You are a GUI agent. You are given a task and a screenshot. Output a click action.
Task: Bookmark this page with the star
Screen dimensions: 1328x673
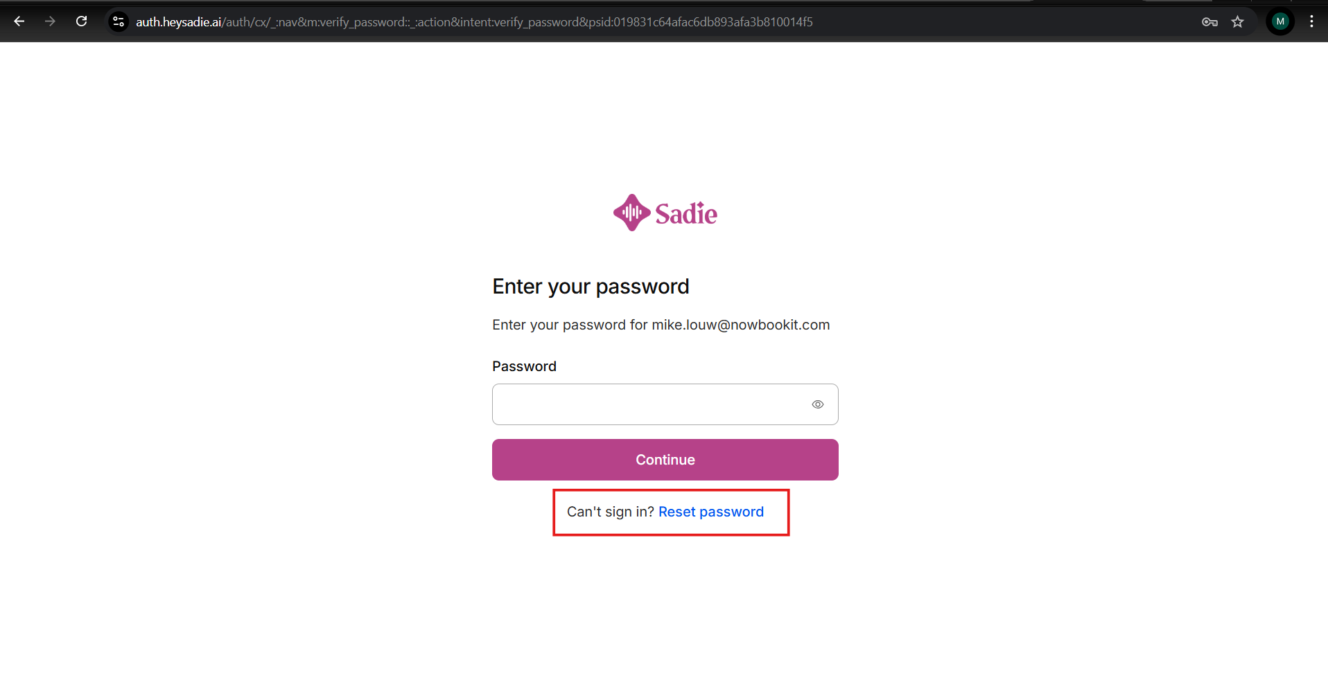tap(1237, 22)
